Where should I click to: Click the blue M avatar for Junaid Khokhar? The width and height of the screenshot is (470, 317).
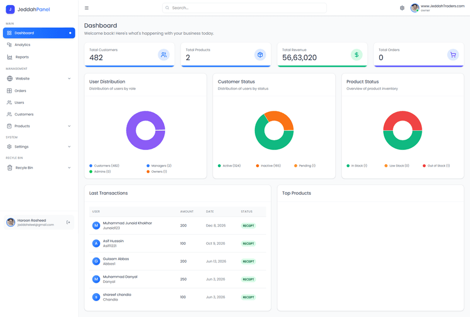96,226
